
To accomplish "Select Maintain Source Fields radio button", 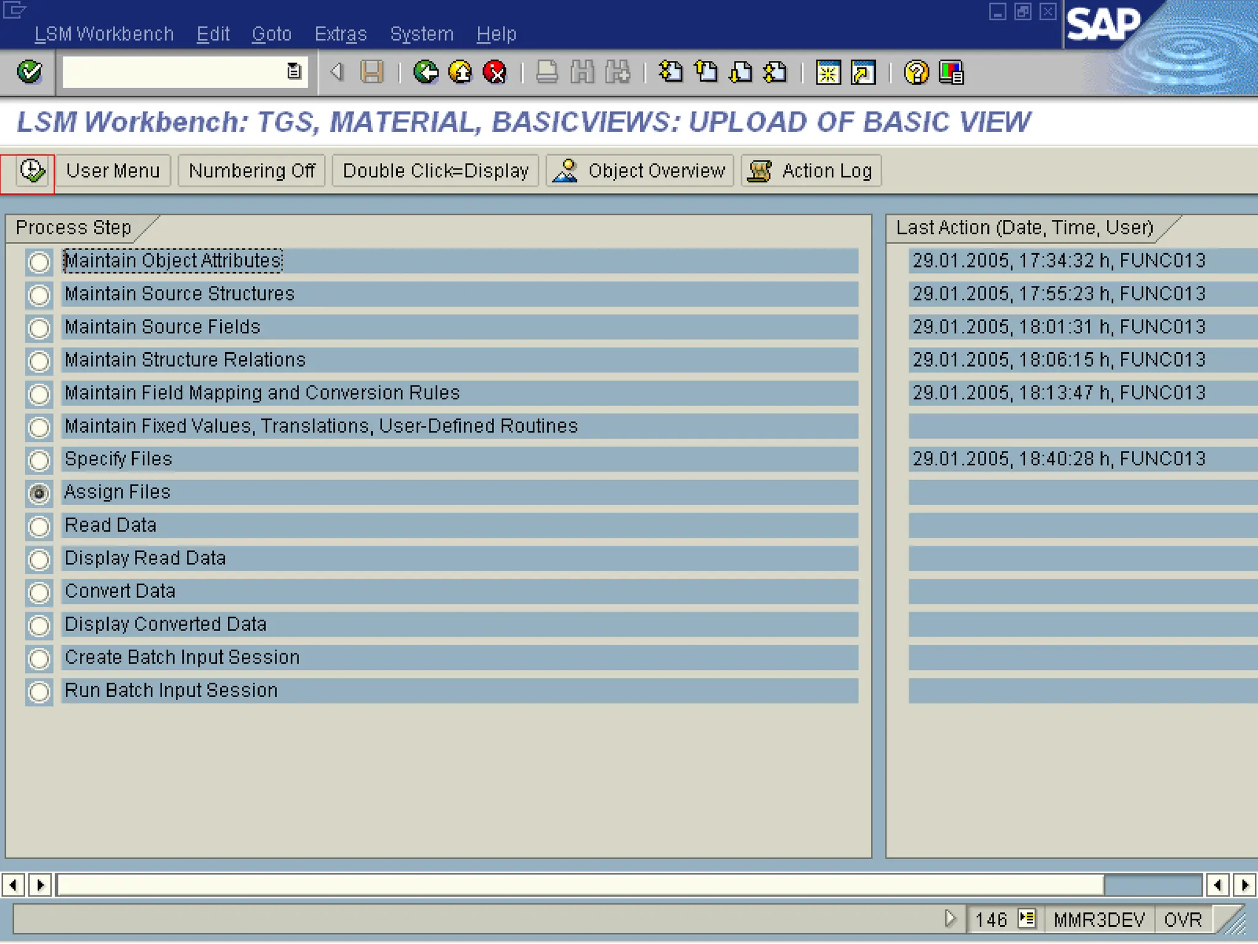I will 39,328.
